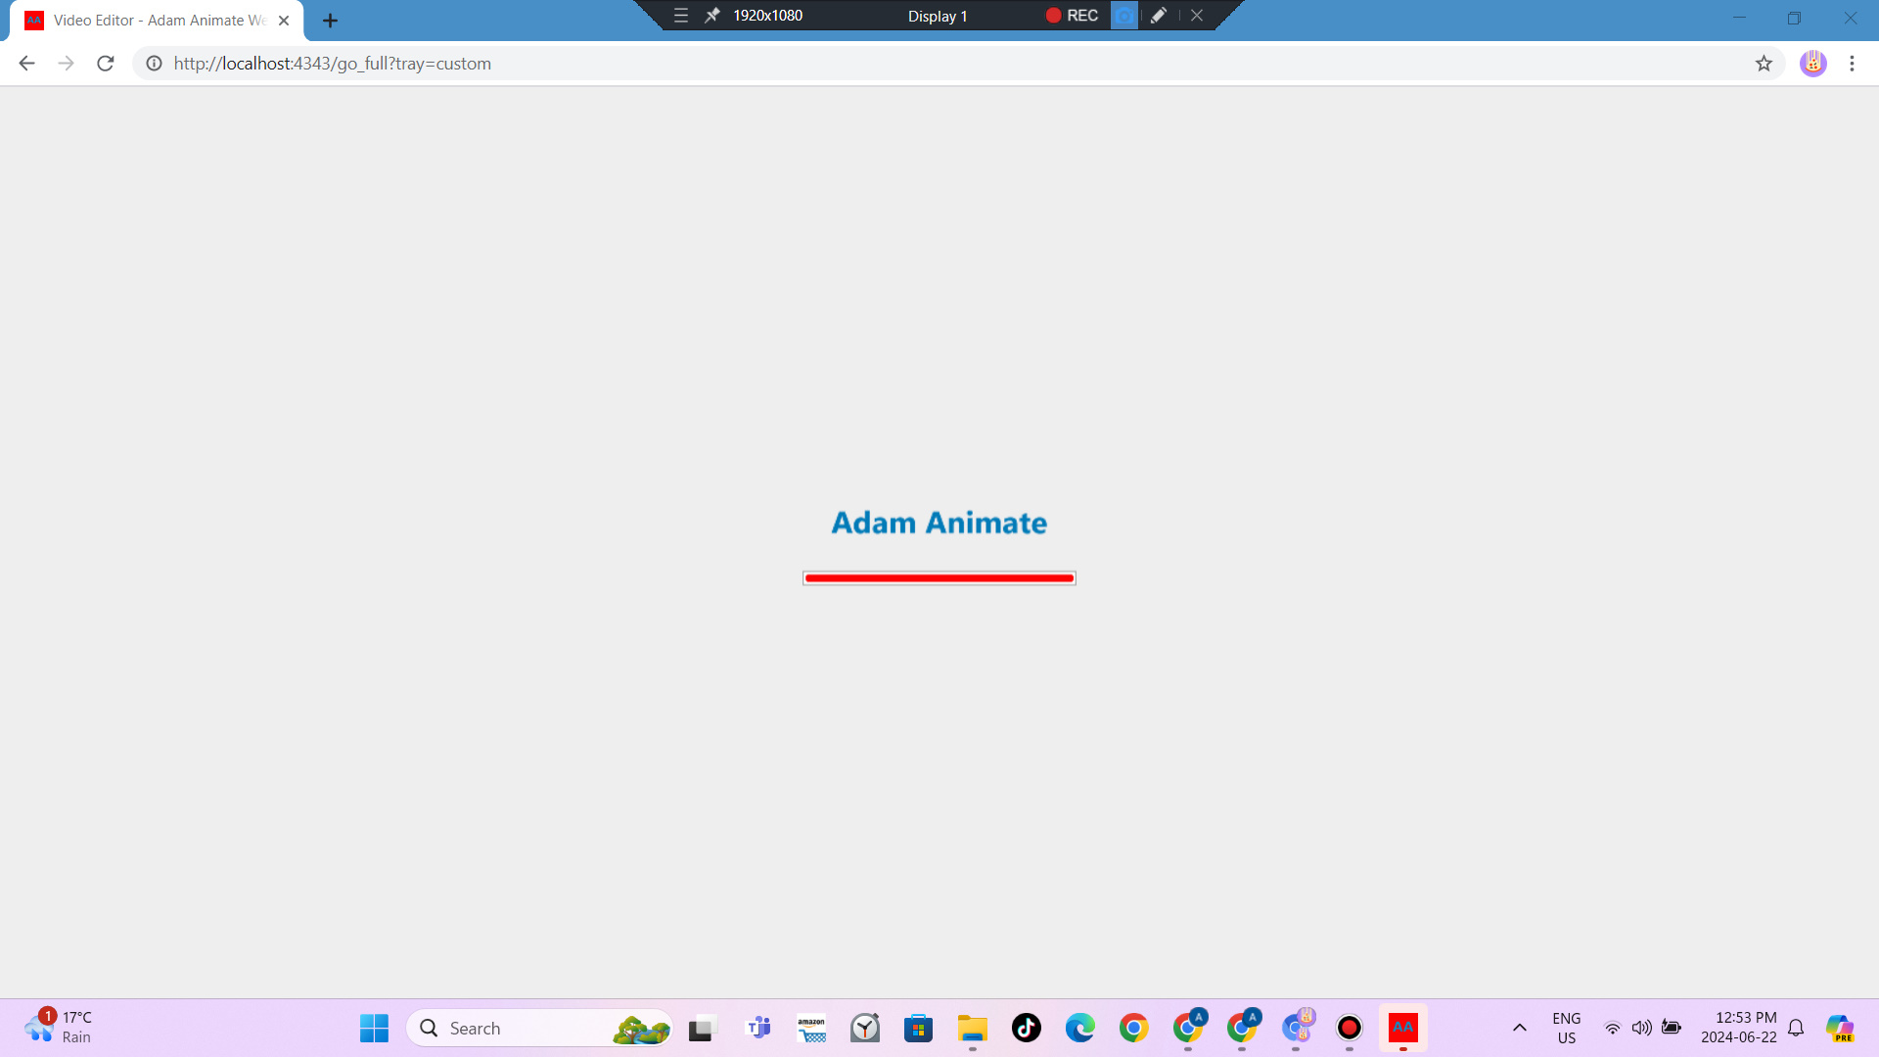Screen dimensions: 1879x1057
Task: Expand the hidden system tray icons
Action: [1520, 1028]
